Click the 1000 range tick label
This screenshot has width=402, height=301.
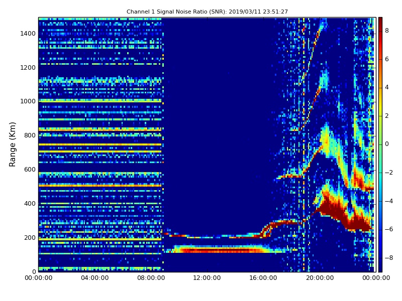pyautogui.click(x=28, y=101)
